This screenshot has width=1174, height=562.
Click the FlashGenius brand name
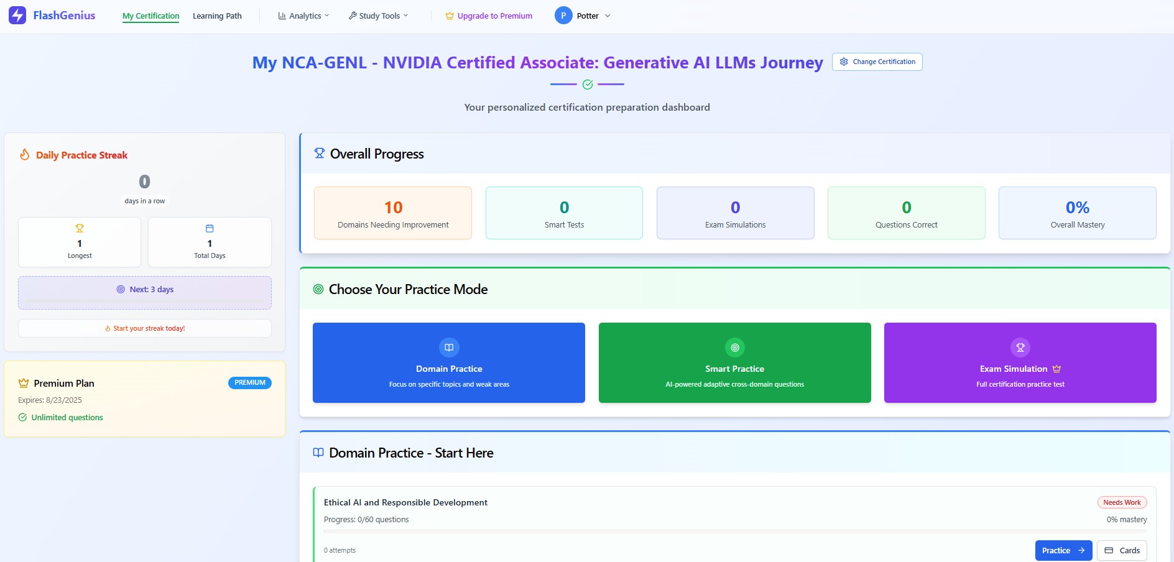(65, 16)
